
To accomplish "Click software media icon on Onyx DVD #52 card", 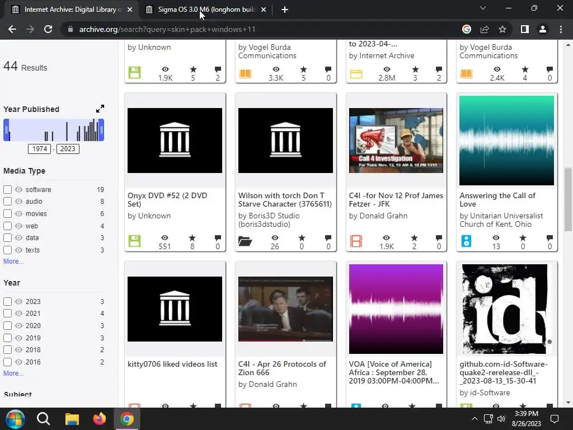I will point(134,241).
